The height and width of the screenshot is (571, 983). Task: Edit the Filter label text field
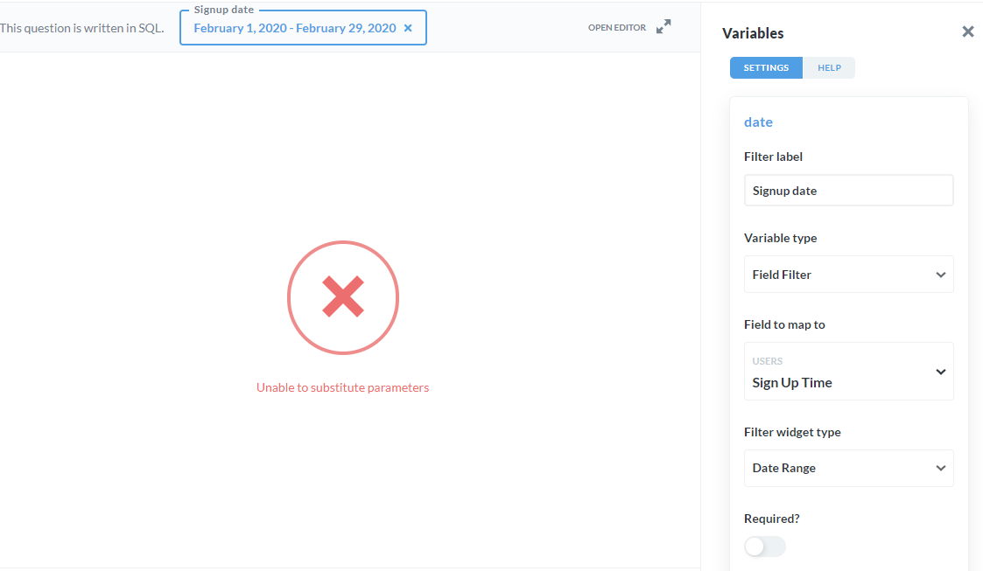click(x=848, y=190)
